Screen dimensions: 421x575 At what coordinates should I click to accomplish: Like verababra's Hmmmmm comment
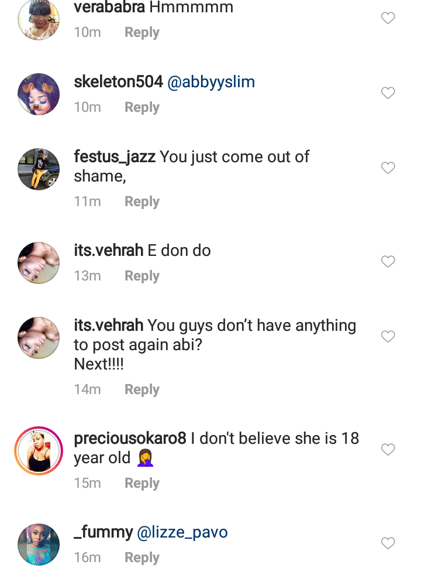pyautogui.click(x=388, y=18)
